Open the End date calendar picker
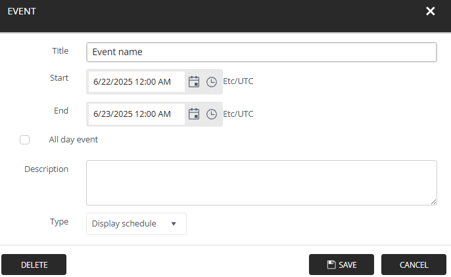The image size is (451, 277). point(194,114)
